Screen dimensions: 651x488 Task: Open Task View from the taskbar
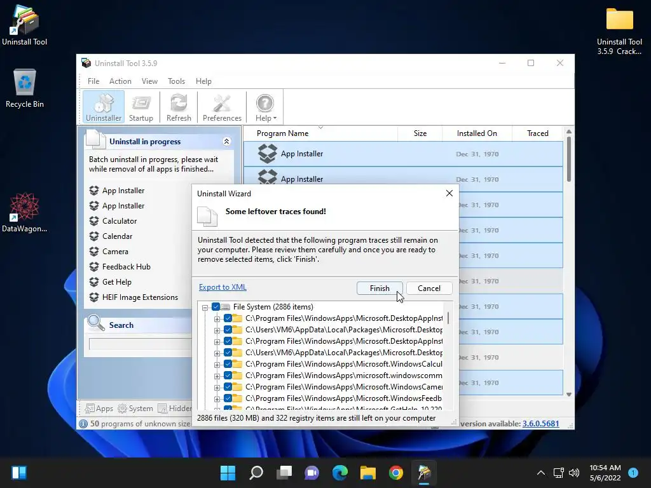click(x=284, y=473)
